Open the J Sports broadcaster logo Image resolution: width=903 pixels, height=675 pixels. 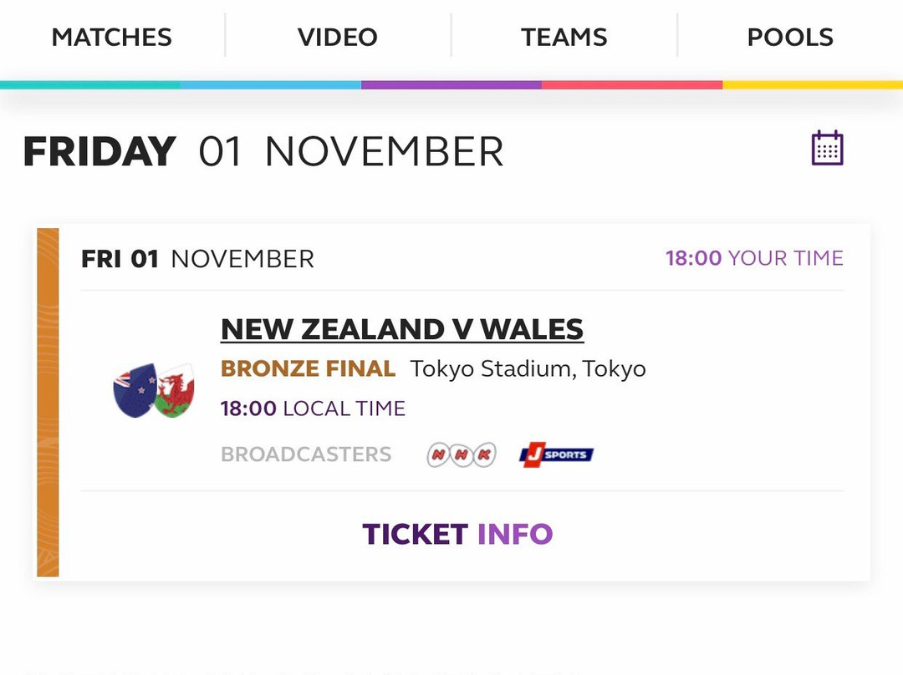coord(556,454)
